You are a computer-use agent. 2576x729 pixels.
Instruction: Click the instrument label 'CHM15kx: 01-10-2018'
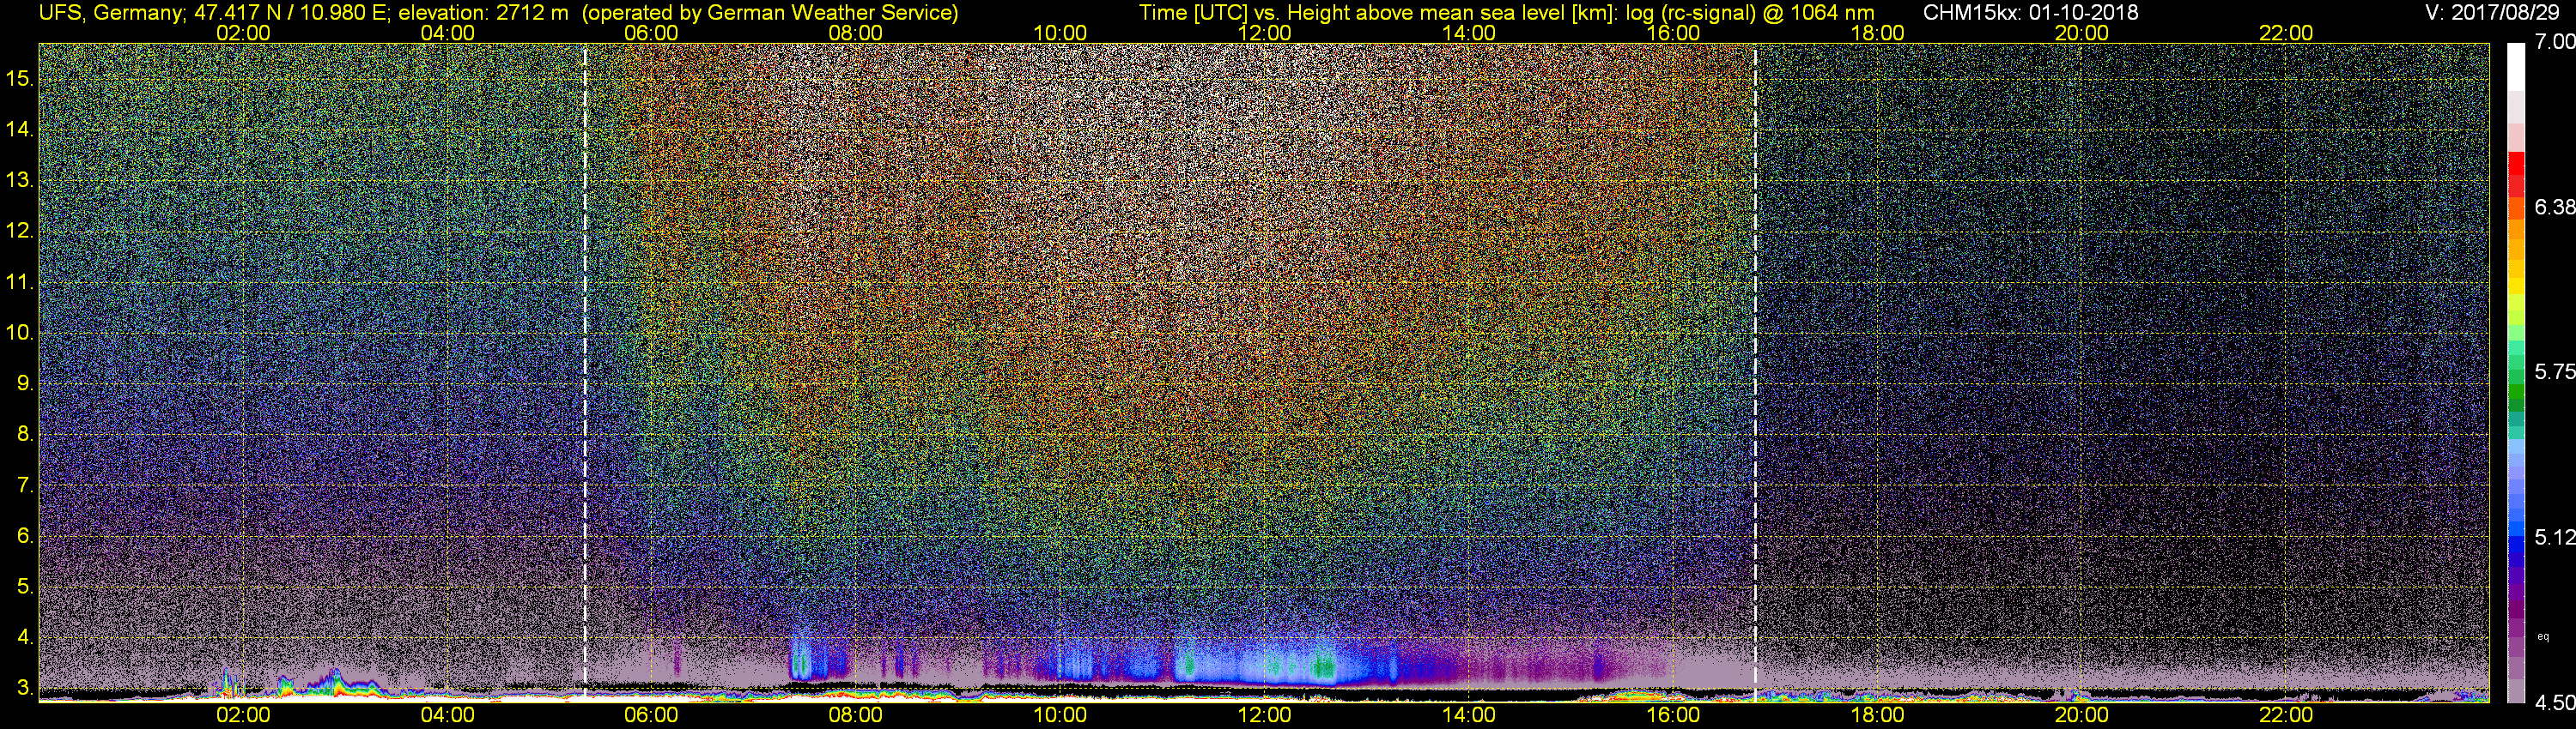(x=2029, y=13)
